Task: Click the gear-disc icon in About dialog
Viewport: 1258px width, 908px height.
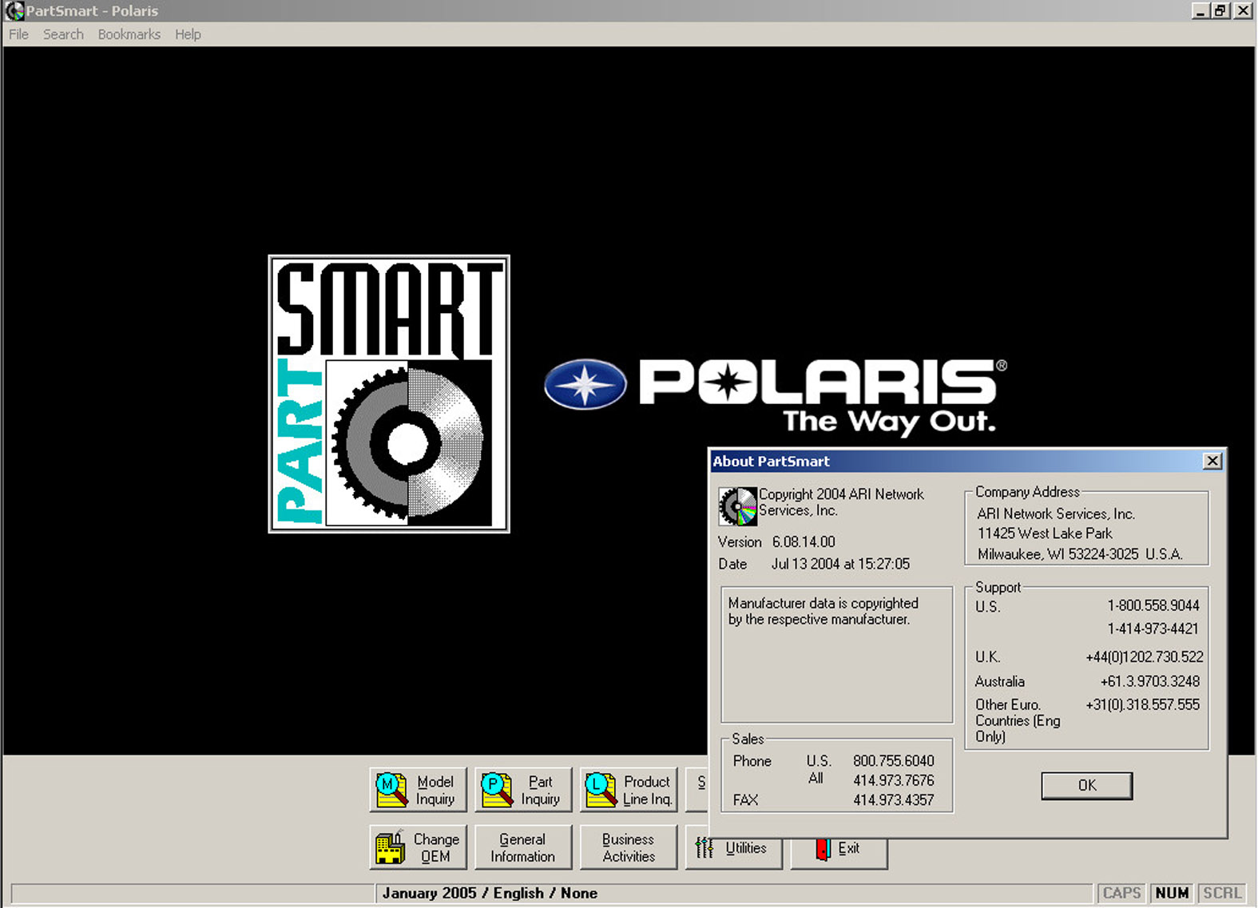Action: point(737,506)
